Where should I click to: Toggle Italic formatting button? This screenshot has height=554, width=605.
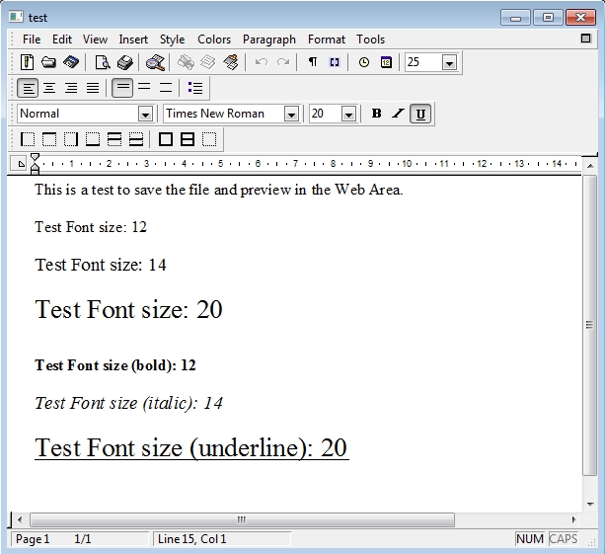[x=398, y=114]
